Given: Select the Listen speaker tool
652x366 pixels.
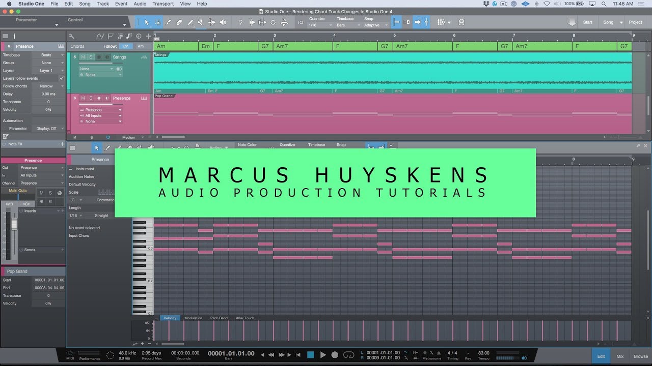Looking at the screenshot, I should point(223,22).
